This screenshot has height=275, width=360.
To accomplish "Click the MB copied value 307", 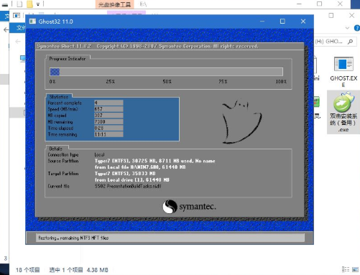I will tap(109, 116).
